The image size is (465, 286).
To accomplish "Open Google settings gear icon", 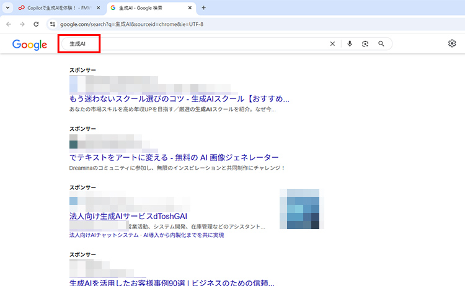I will [x=452, y=44].
